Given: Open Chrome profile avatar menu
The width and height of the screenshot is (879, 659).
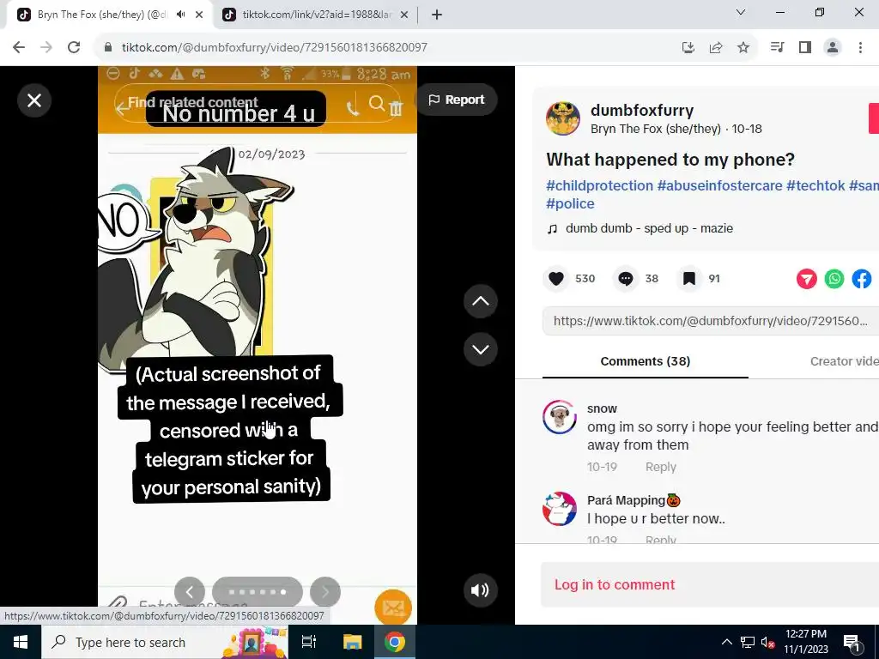Looking at the screenshot, I should [833, 47].
